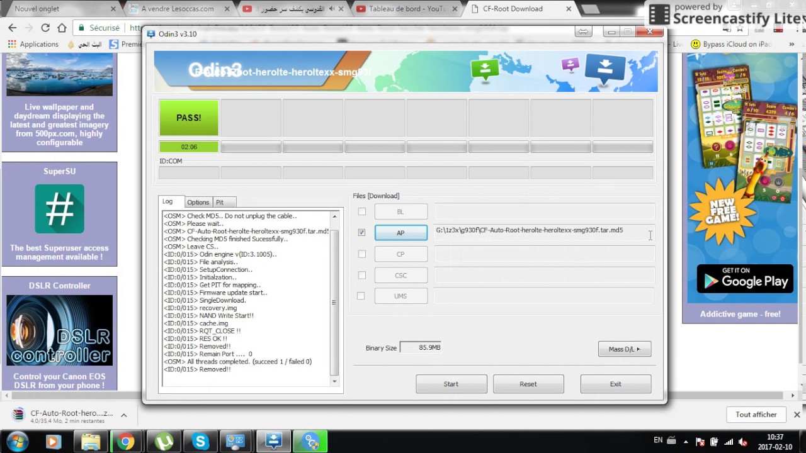Click the green PASS! status box
806x453 pixels.
189,118
